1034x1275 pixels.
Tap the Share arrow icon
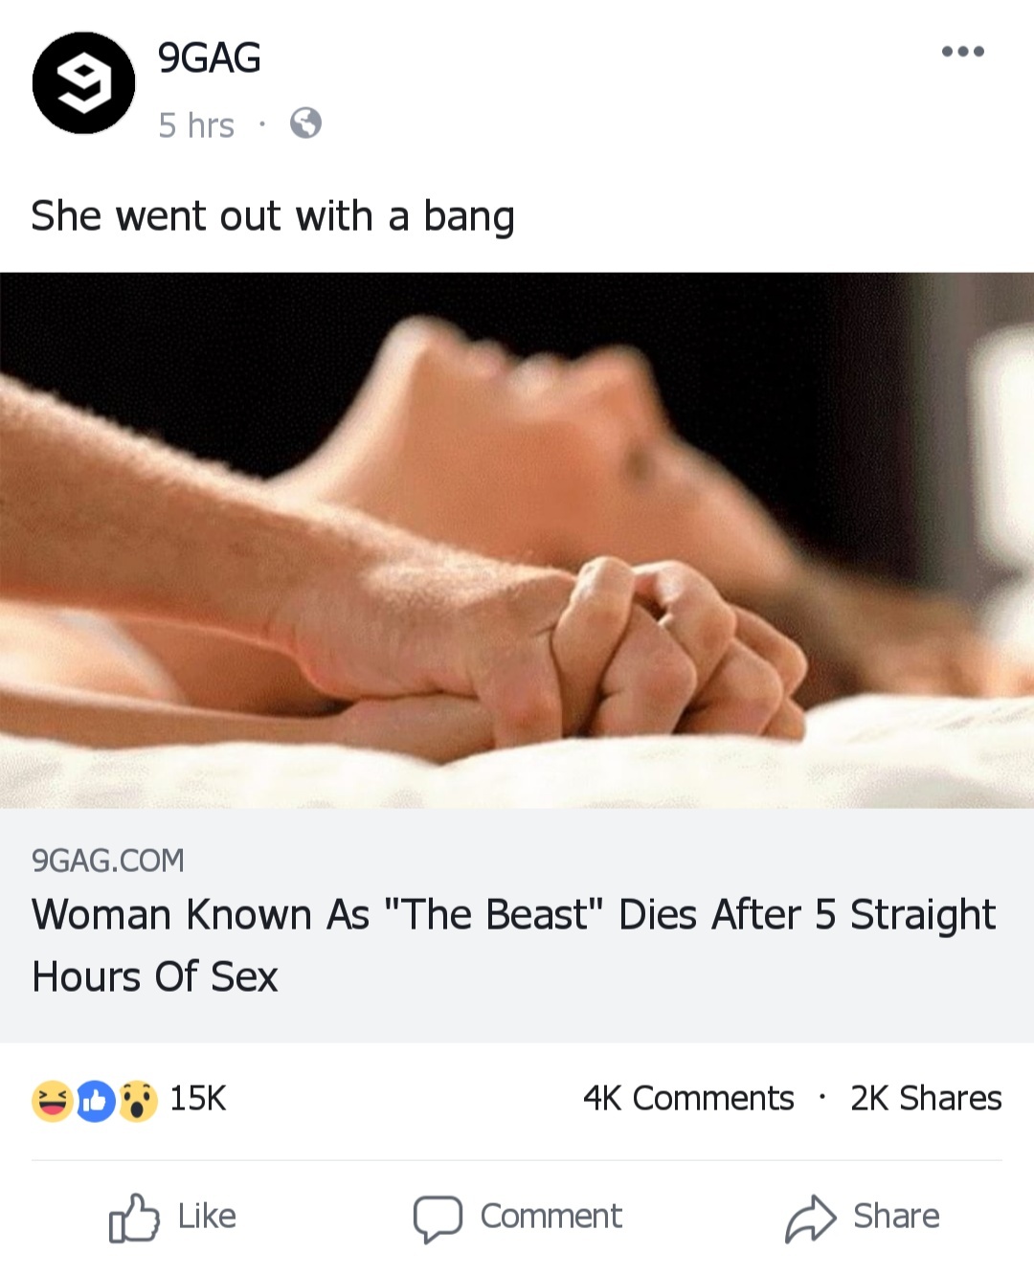(811, 1218)
